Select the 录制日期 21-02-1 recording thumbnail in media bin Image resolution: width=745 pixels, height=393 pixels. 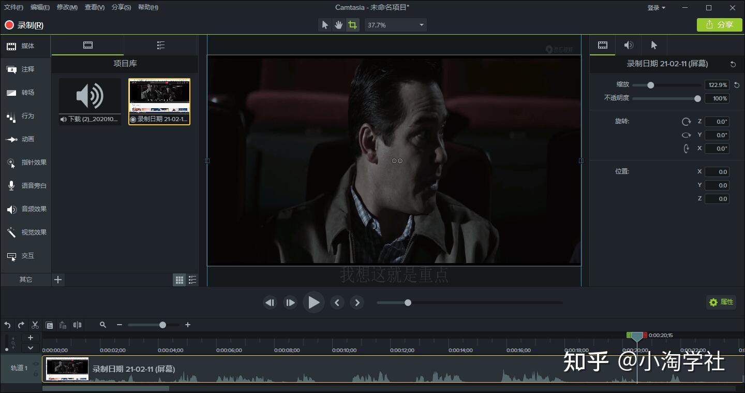pyautogui.click(x=159, y=101)
